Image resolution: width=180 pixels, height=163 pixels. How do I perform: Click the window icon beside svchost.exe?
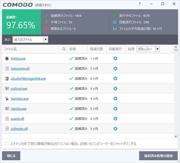7,89
